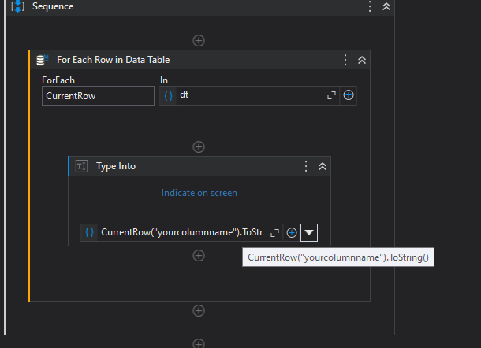Edit the CurrentRow("yourcolumnname") text field
The image size is (481, 348).
[182, 232]
